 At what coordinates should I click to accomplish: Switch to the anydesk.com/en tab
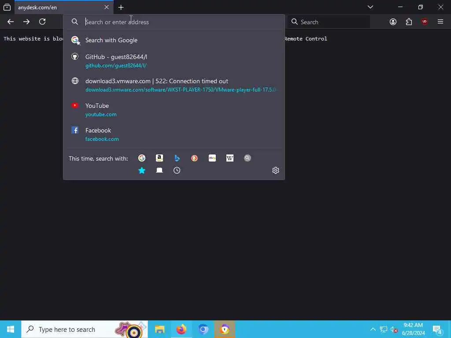pos(64,7)
